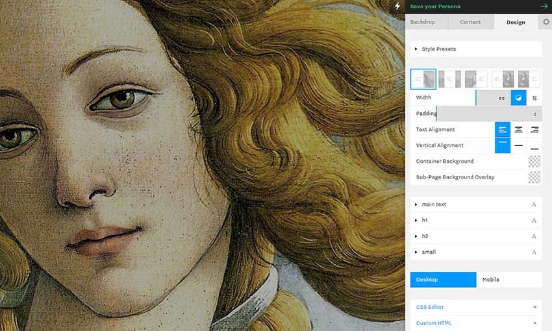552x331 pixels.
Task: Open the Custom HTML link
Action: coord(434,323)
